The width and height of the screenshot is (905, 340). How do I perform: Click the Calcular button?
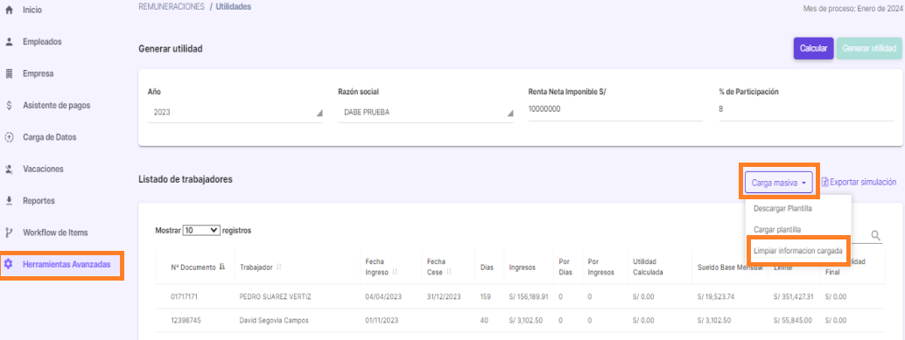tap(814, 49)
